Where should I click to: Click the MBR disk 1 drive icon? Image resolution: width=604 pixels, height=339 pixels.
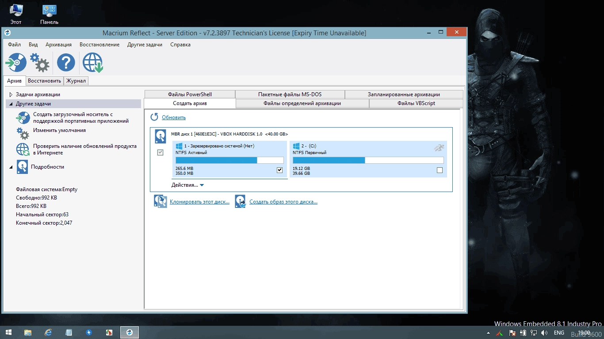click(160, 137)
